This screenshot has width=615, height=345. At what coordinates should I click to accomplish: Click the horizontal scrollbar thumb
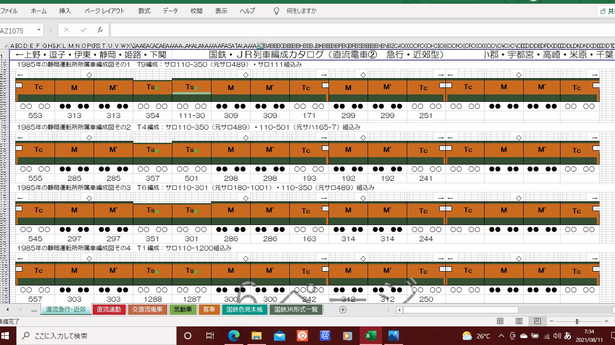click(x=461, y=310)
